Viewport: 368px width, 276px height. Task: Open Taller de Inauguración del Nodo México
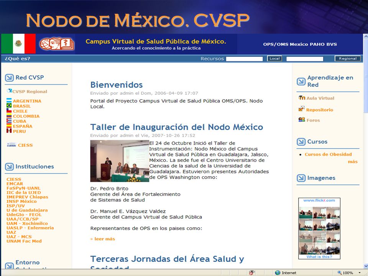(177, 127)
